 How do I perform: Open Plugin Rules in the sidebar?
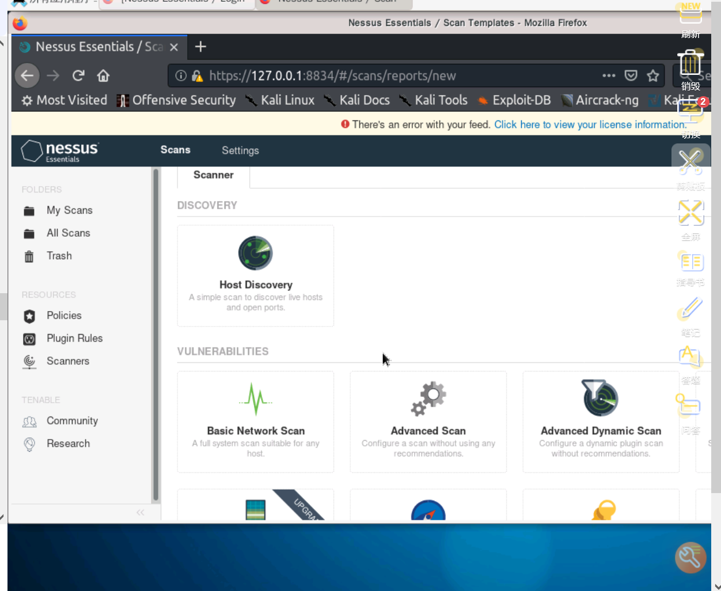(x=74, y=338)
